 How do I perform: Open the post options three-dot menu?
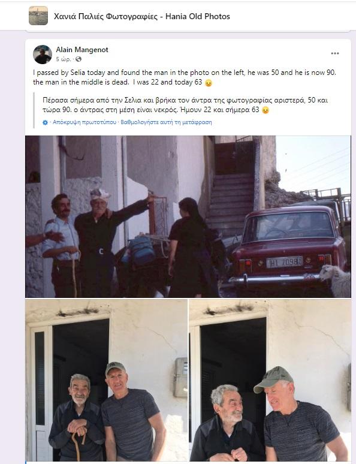click(x=334, y=53)
